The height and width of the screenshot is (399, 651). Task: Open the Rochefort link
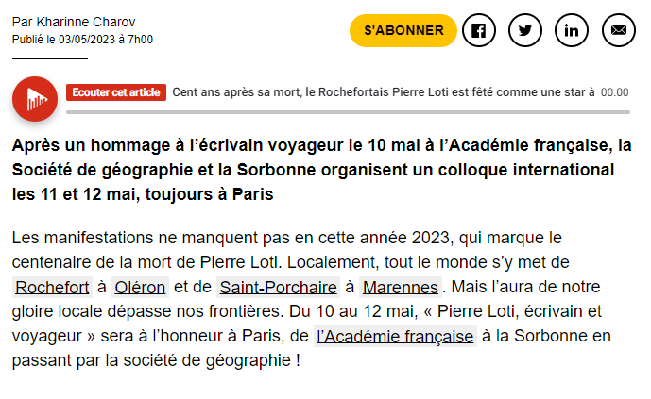point(53,287)
